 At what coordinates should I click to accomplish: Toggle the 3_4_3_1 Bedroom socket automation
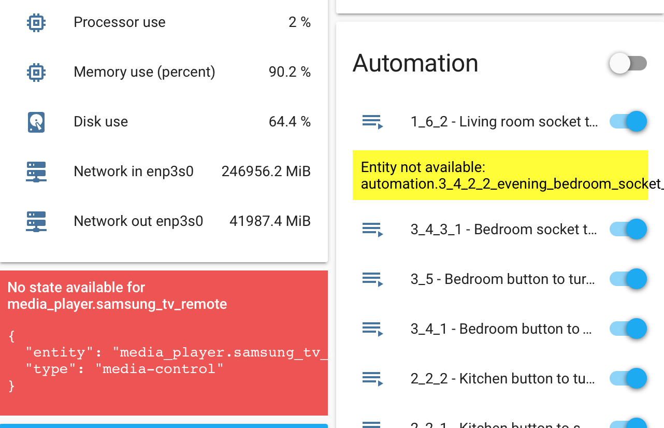[x=628, y=229]
